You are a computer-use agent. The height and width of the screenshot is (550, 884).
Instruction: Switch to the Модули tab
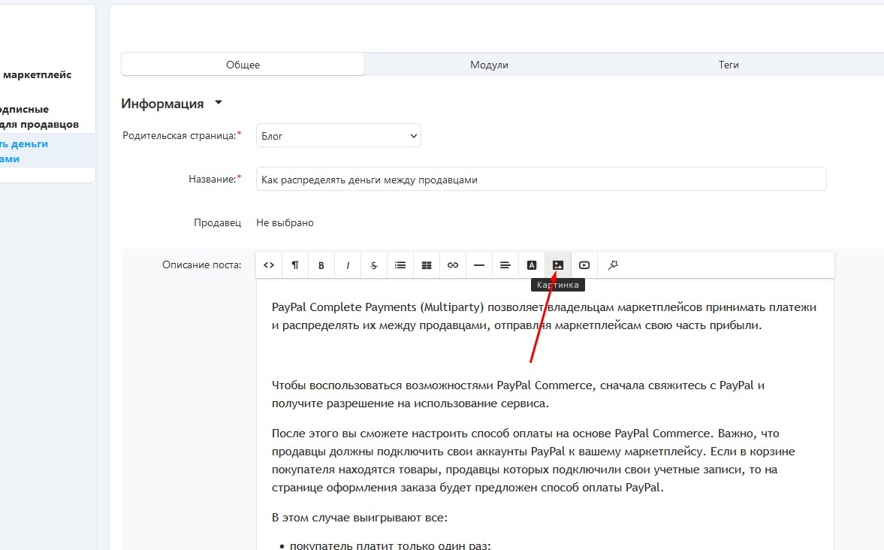[490, 65]
